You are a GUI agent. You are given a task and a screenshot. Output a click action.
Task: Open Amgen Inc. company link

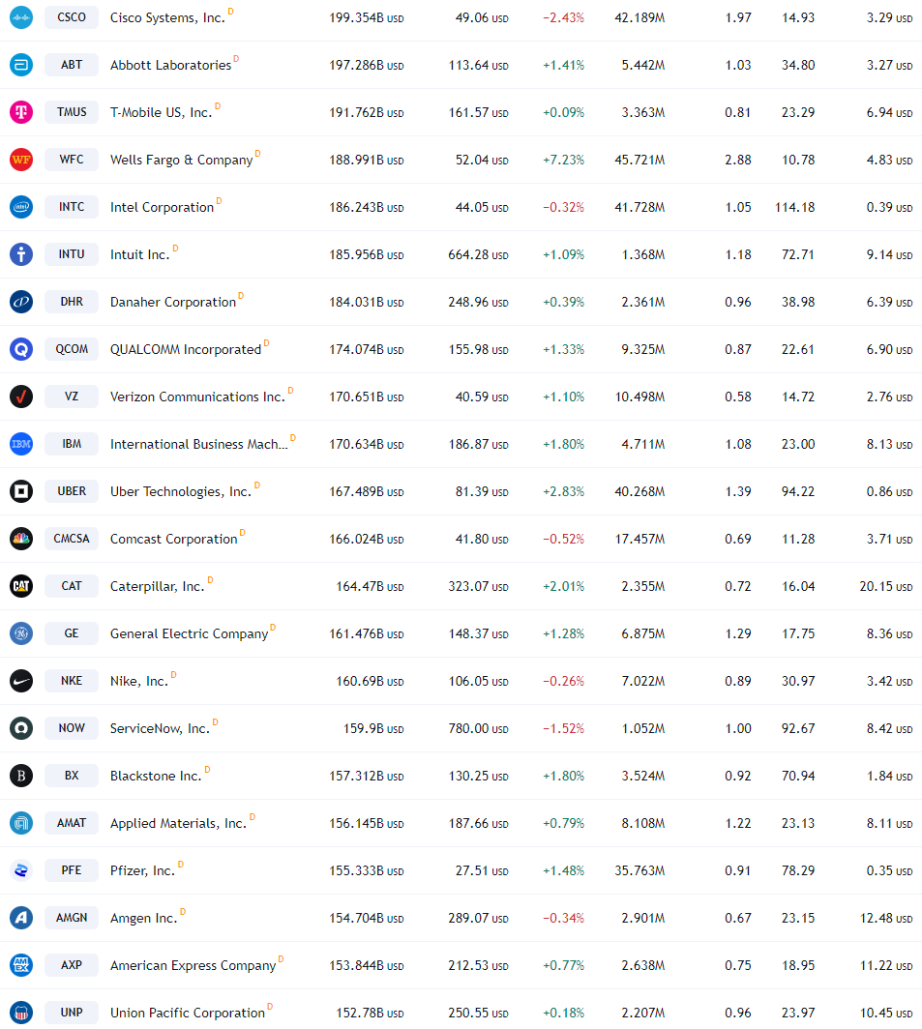[144, 918]
